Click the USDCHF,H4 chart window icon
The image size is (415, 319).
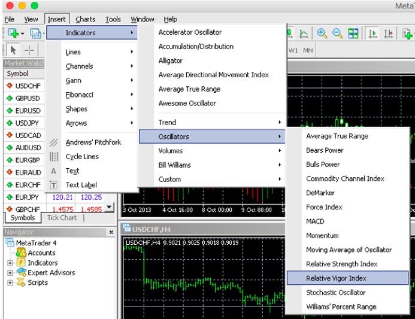(x=126, y=228)
